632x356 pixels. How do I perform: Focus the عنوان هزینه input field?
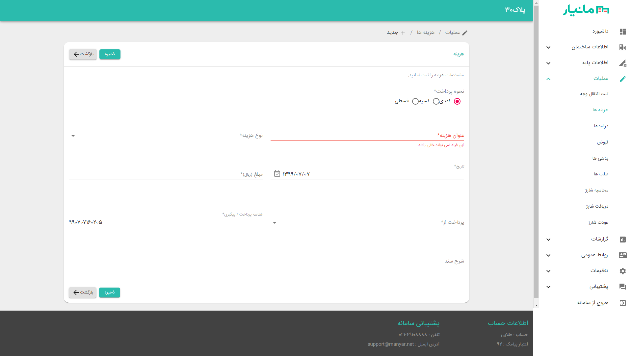click(367, 136)
